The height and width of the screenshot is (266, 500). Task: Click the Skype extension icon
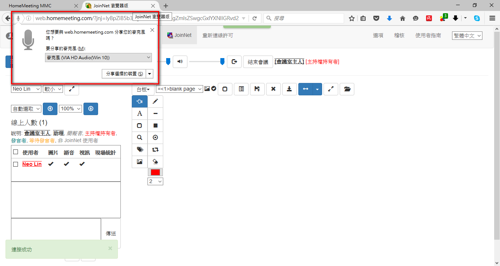477,18
